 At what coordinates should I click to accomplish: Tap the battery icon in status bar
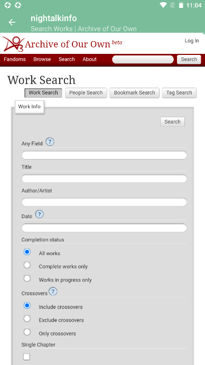click(x=181, y=5)
